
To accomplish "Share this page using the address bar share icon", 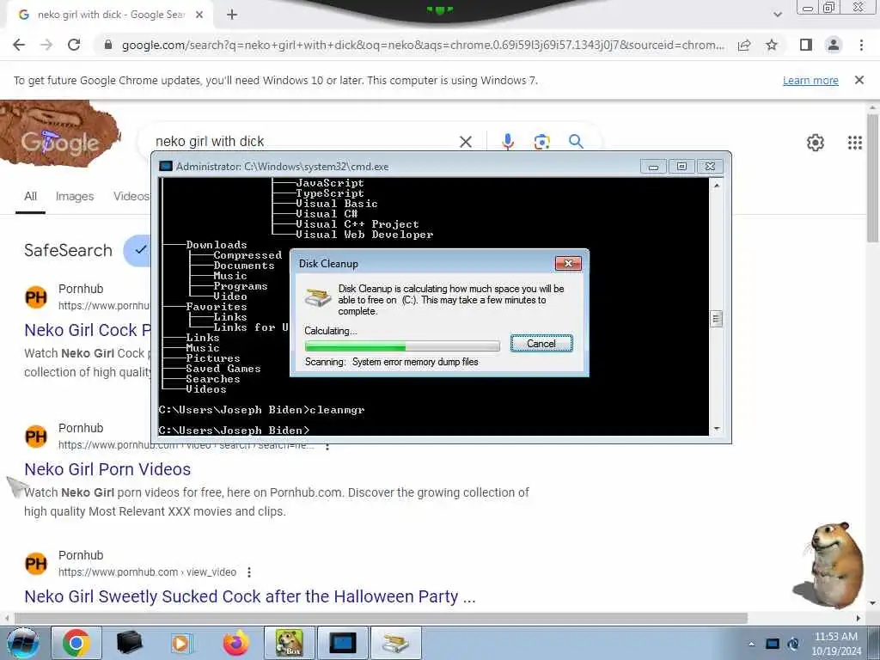I will point(744,45).
